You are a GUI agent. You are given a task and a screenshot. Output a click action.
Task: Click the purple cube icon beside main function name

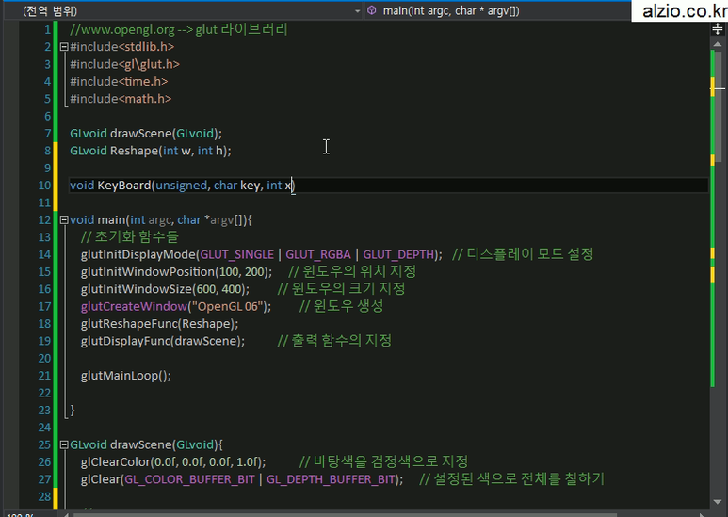click(371, 10)
